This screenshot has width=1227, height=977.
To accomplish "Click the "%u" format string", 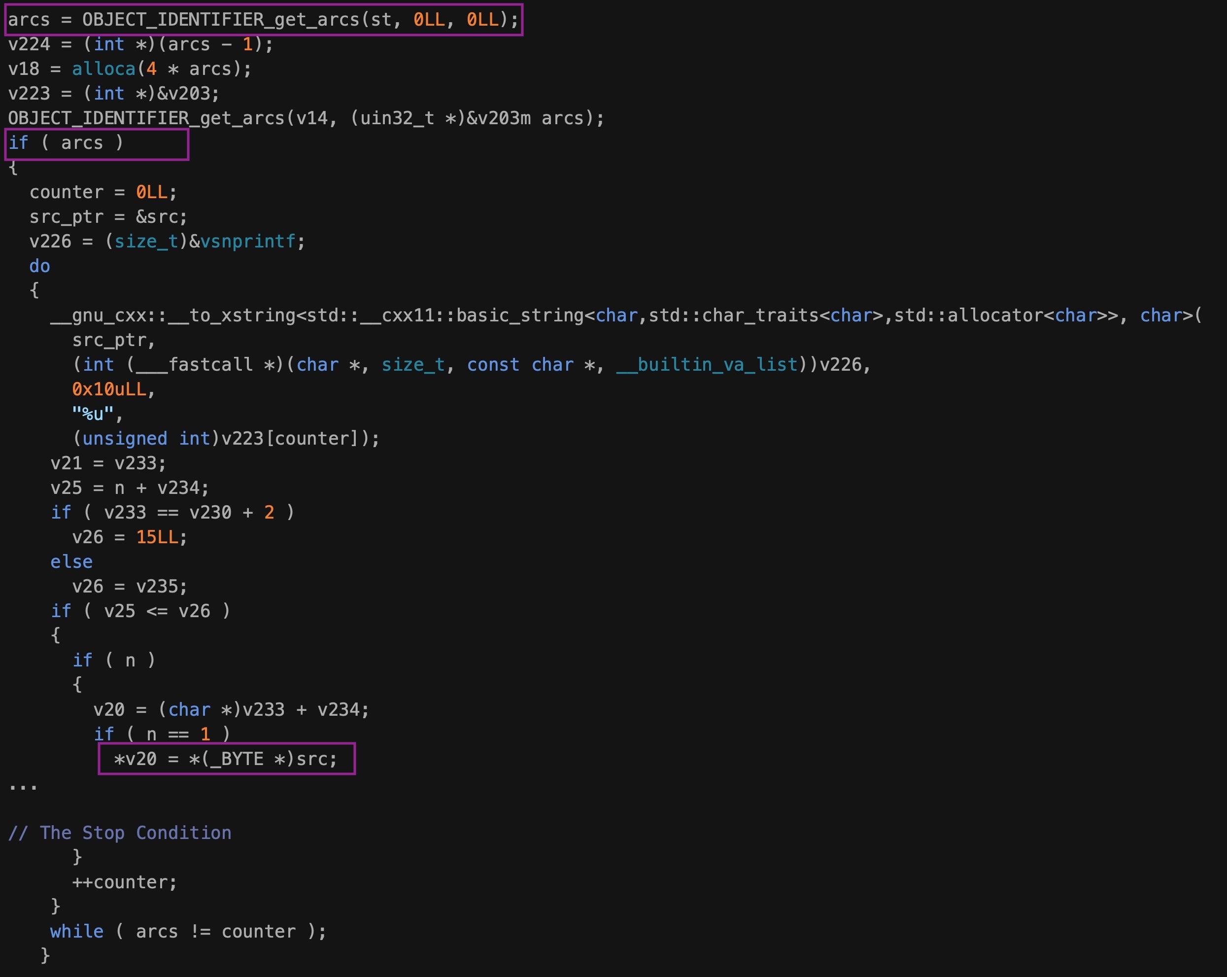I will tap(93, 414).
